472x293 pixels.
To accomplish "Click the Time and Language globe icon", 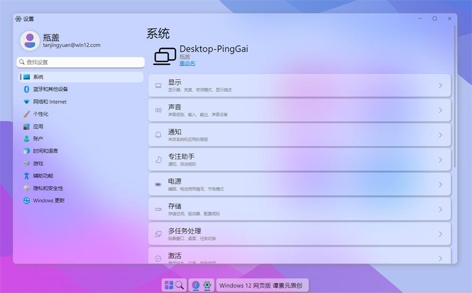I will pos(27,151).
